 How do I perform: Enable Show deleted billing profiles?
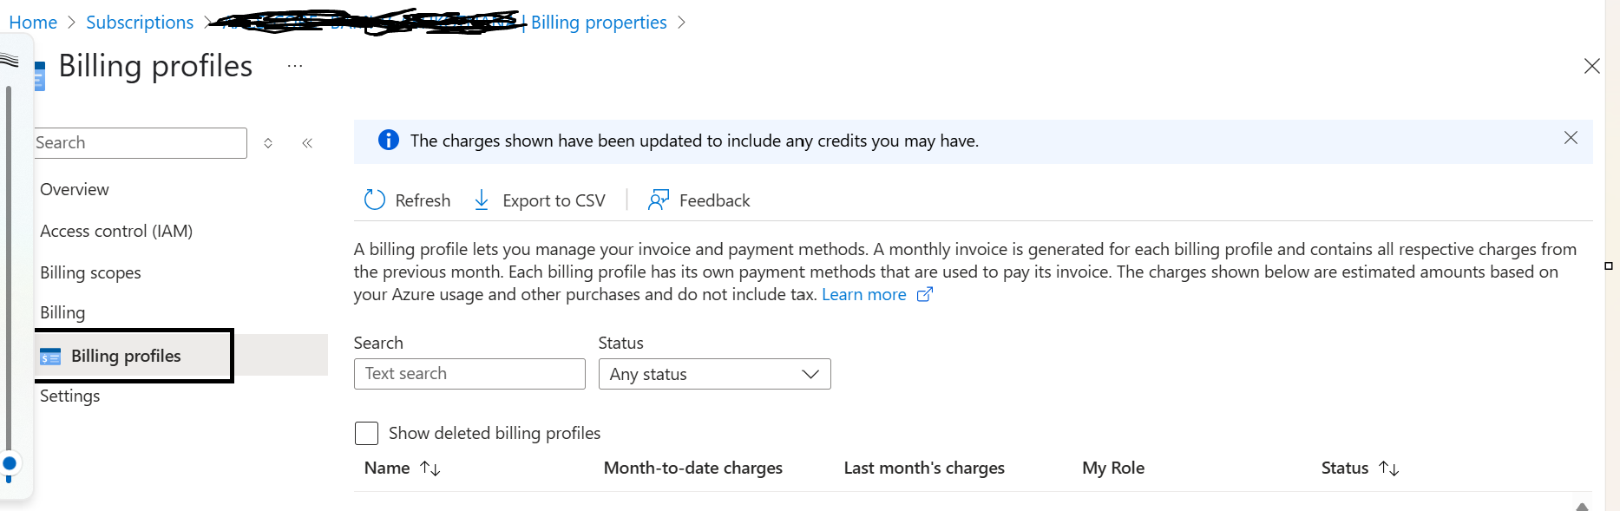tap(365, 432)
